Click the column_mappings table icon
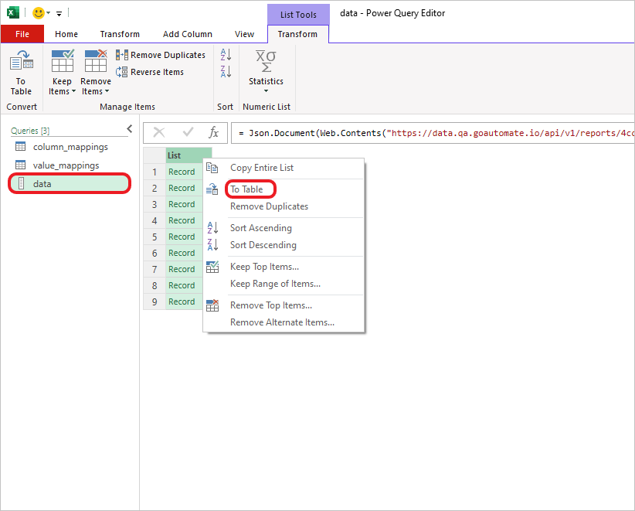The height and width of the screenshot is (511, 635). point(20,146)
